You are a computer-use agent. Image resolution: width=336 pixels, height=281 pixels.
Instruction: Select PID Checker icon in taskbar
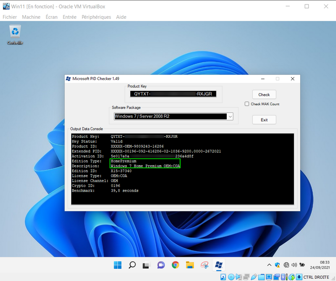click(219, 265)
